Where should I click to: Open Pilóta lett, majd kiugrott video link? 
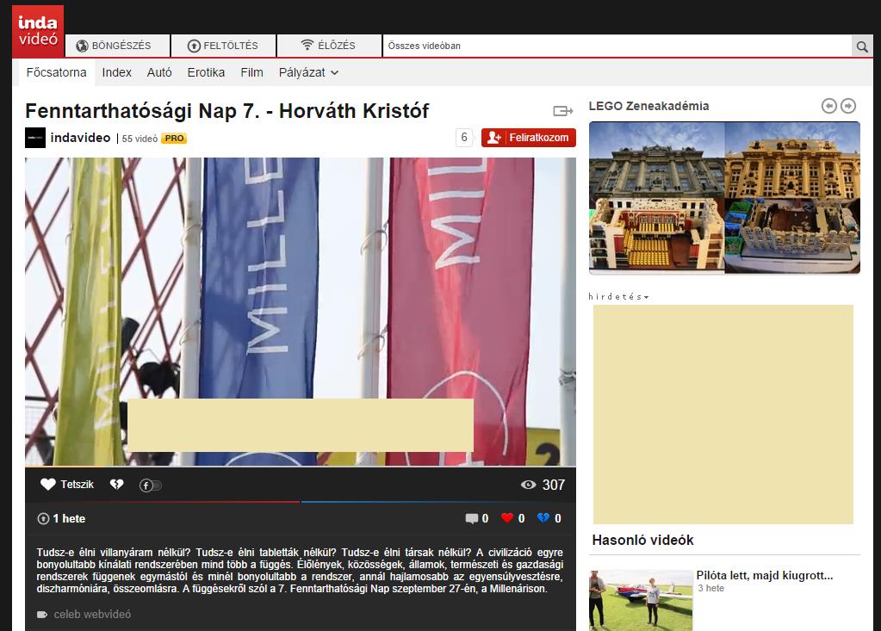(765, 575)
